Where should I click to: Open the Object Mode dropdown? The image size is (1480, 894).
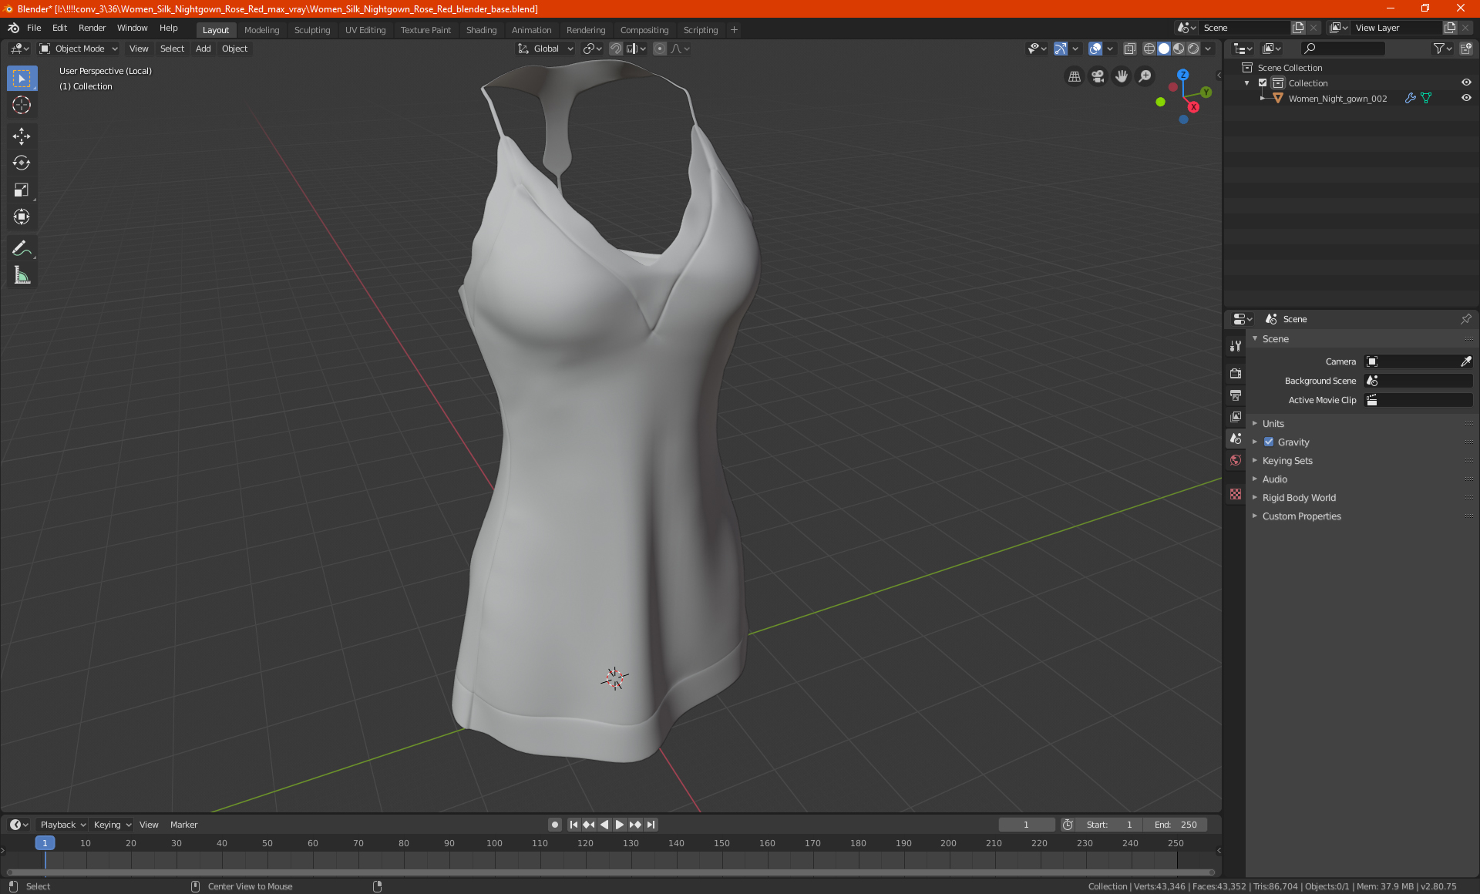pyautogui.click(x=79, y=49)
